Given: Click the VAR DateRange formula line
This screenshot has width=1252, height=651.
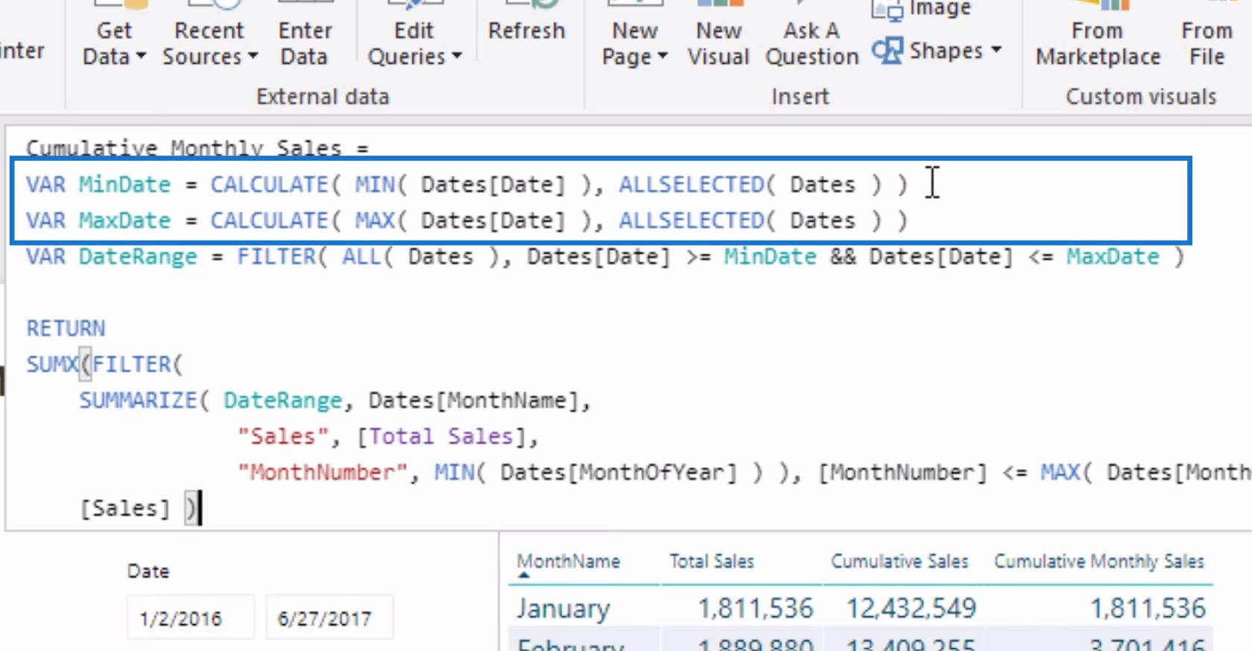Looking at the screenshot, I should pos(605,257).
